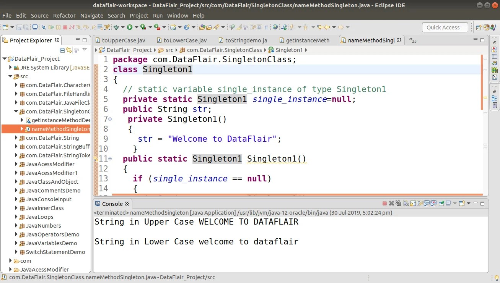Image resolution: width=500 pixels, height=283 pixels.
Task: Close the nameMethodSingleton editor tab
Action: click(399, 40)
